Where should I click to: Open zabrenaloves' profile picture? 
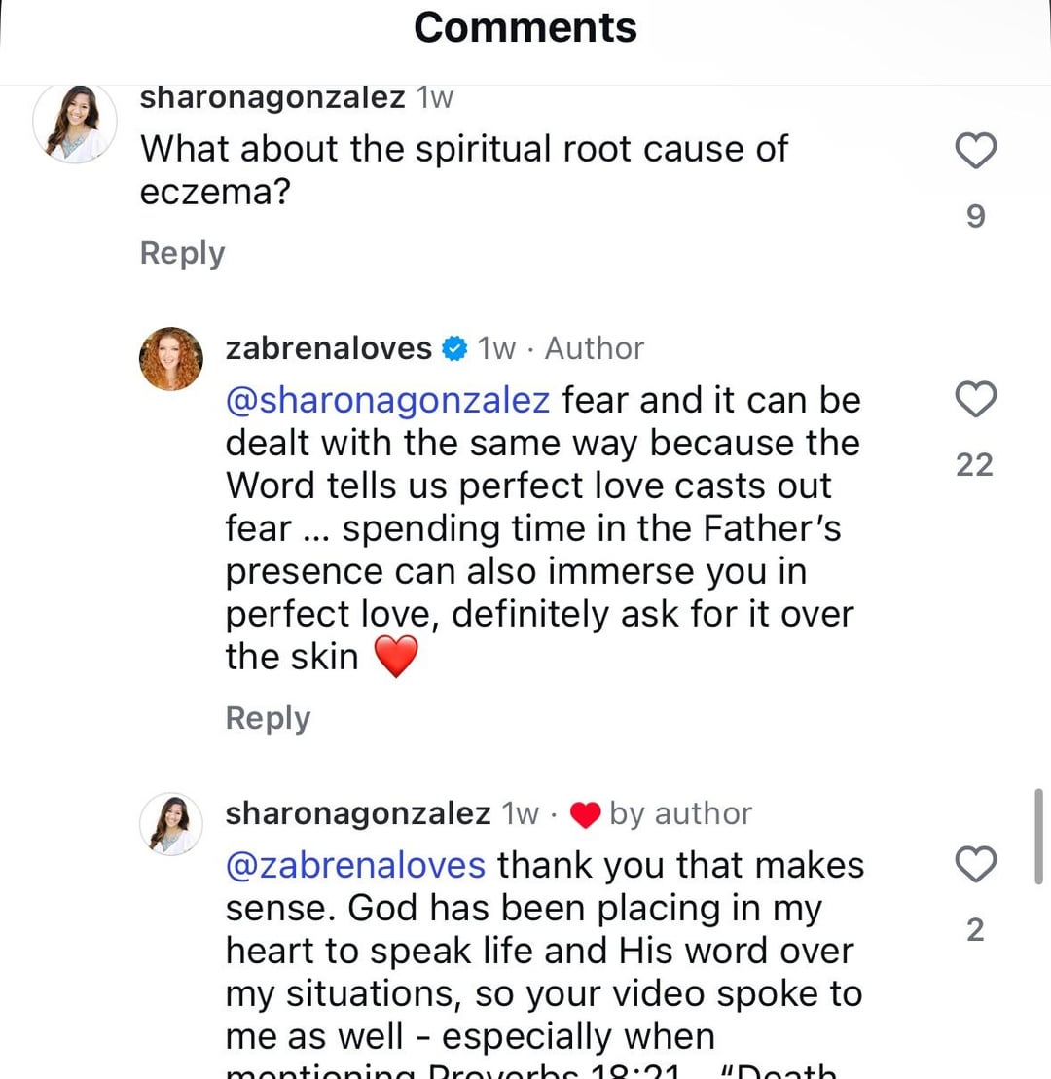171,358
